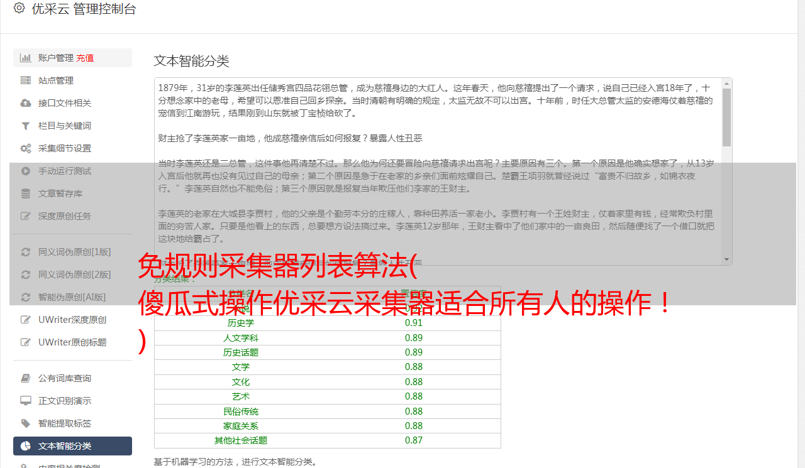Click the refresh icon for 同义词伪原创[2版]
This screenshot has width=805, height=468.
(26, 275)
